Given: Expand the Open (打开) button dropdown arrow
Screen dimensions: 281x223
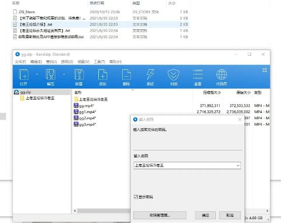Looking at the screenshot, I should pyautogui.click(x=37, y=74).
